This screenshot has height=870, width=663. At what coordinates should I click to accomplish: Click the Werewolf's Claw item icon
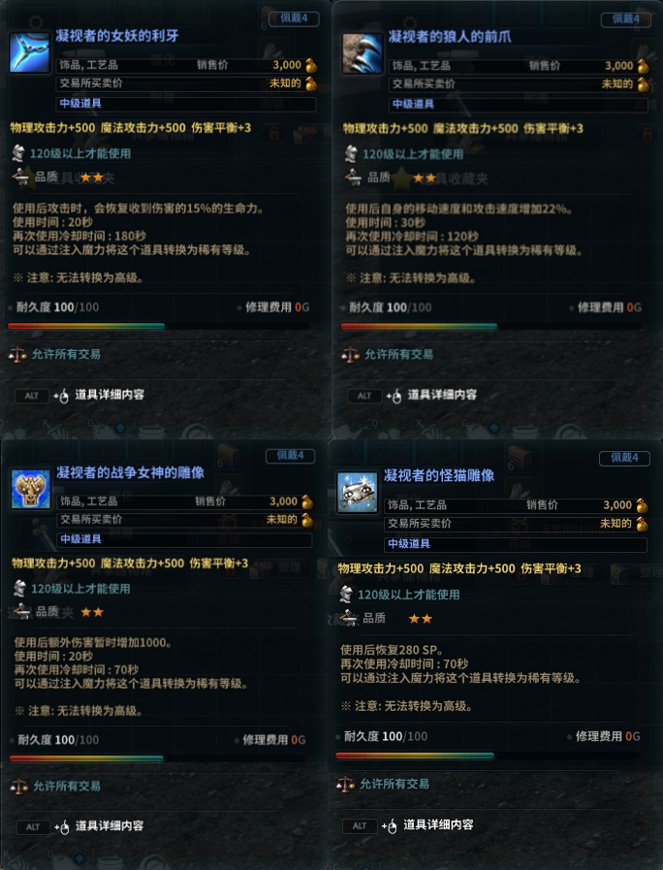point(362,53)
